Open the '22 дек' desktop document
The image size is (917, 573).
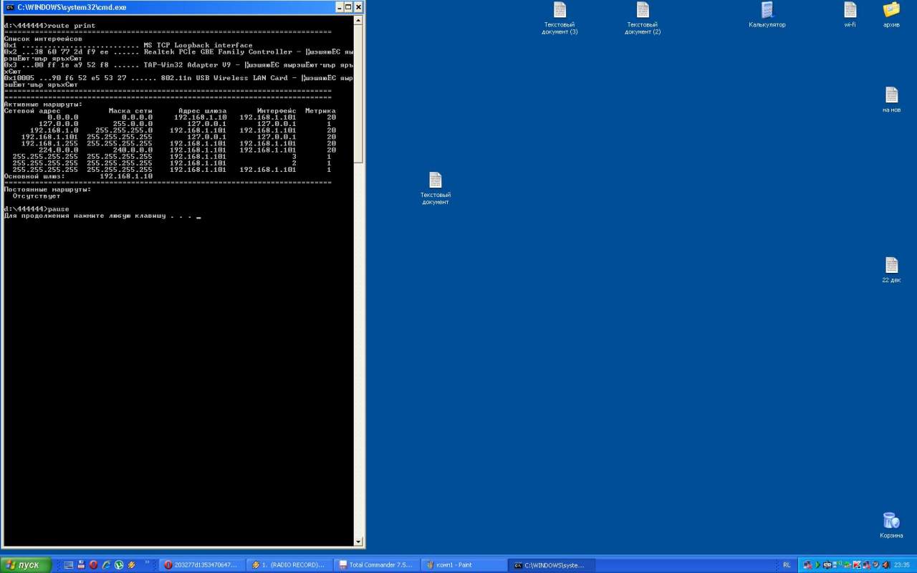891,270
